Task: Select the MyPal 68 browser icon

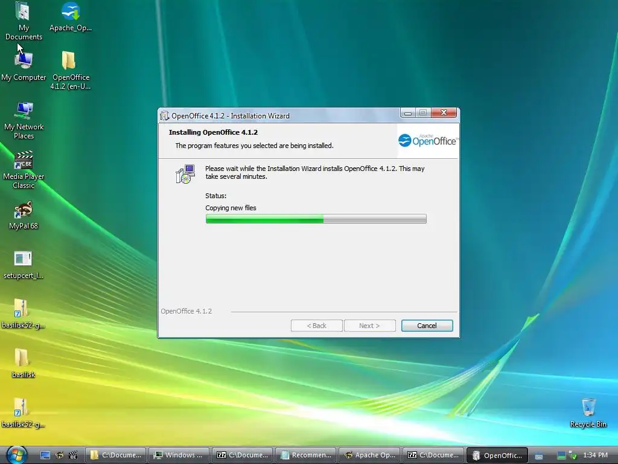Action: pyautogui.click(x=24, y=215)
